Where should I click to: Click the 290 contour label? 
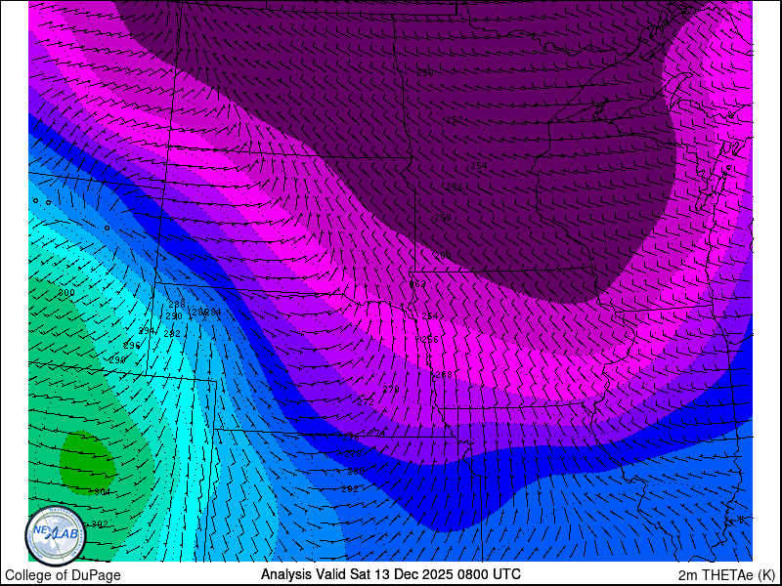(x=174, y=316)
